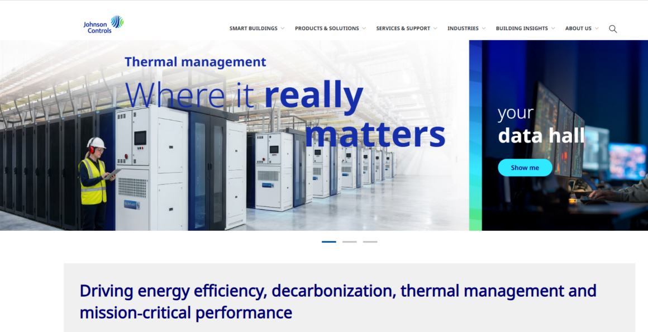
Task: Click the Johnson Controls logo
Action: click(103, 25)
